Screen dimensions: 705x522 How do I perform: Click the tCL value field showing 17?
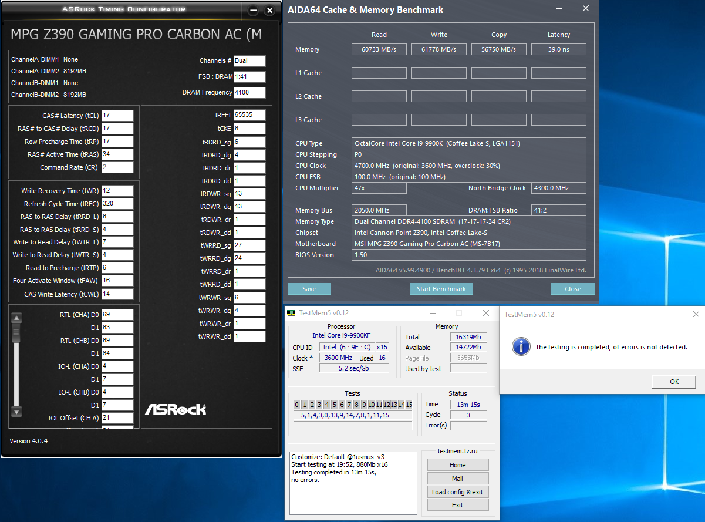point(117,116)
